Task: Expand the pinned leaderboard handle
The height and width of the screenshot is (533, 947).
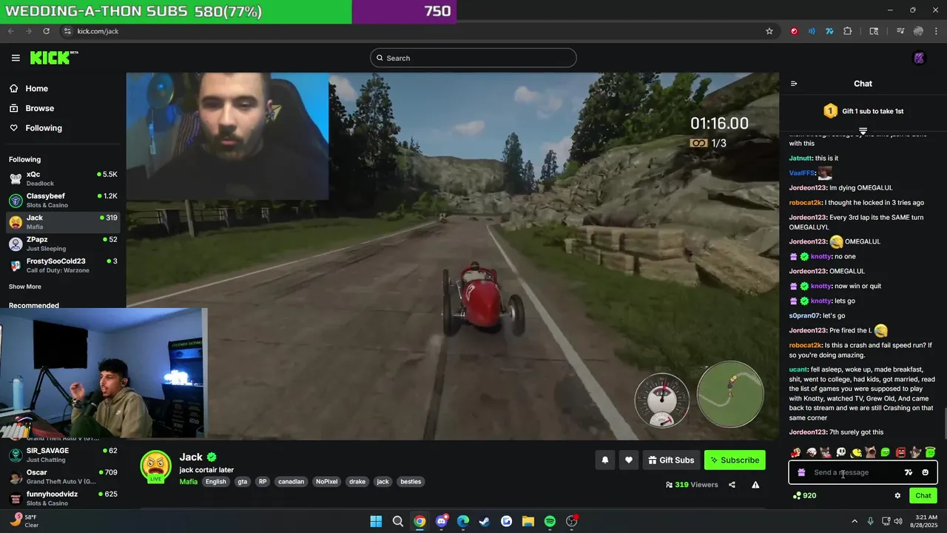Action: pos(863,131)
